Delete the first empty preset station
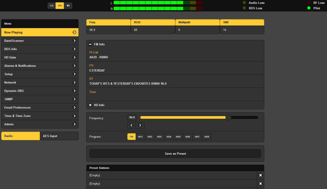327x189 pixels. (261, 175)
